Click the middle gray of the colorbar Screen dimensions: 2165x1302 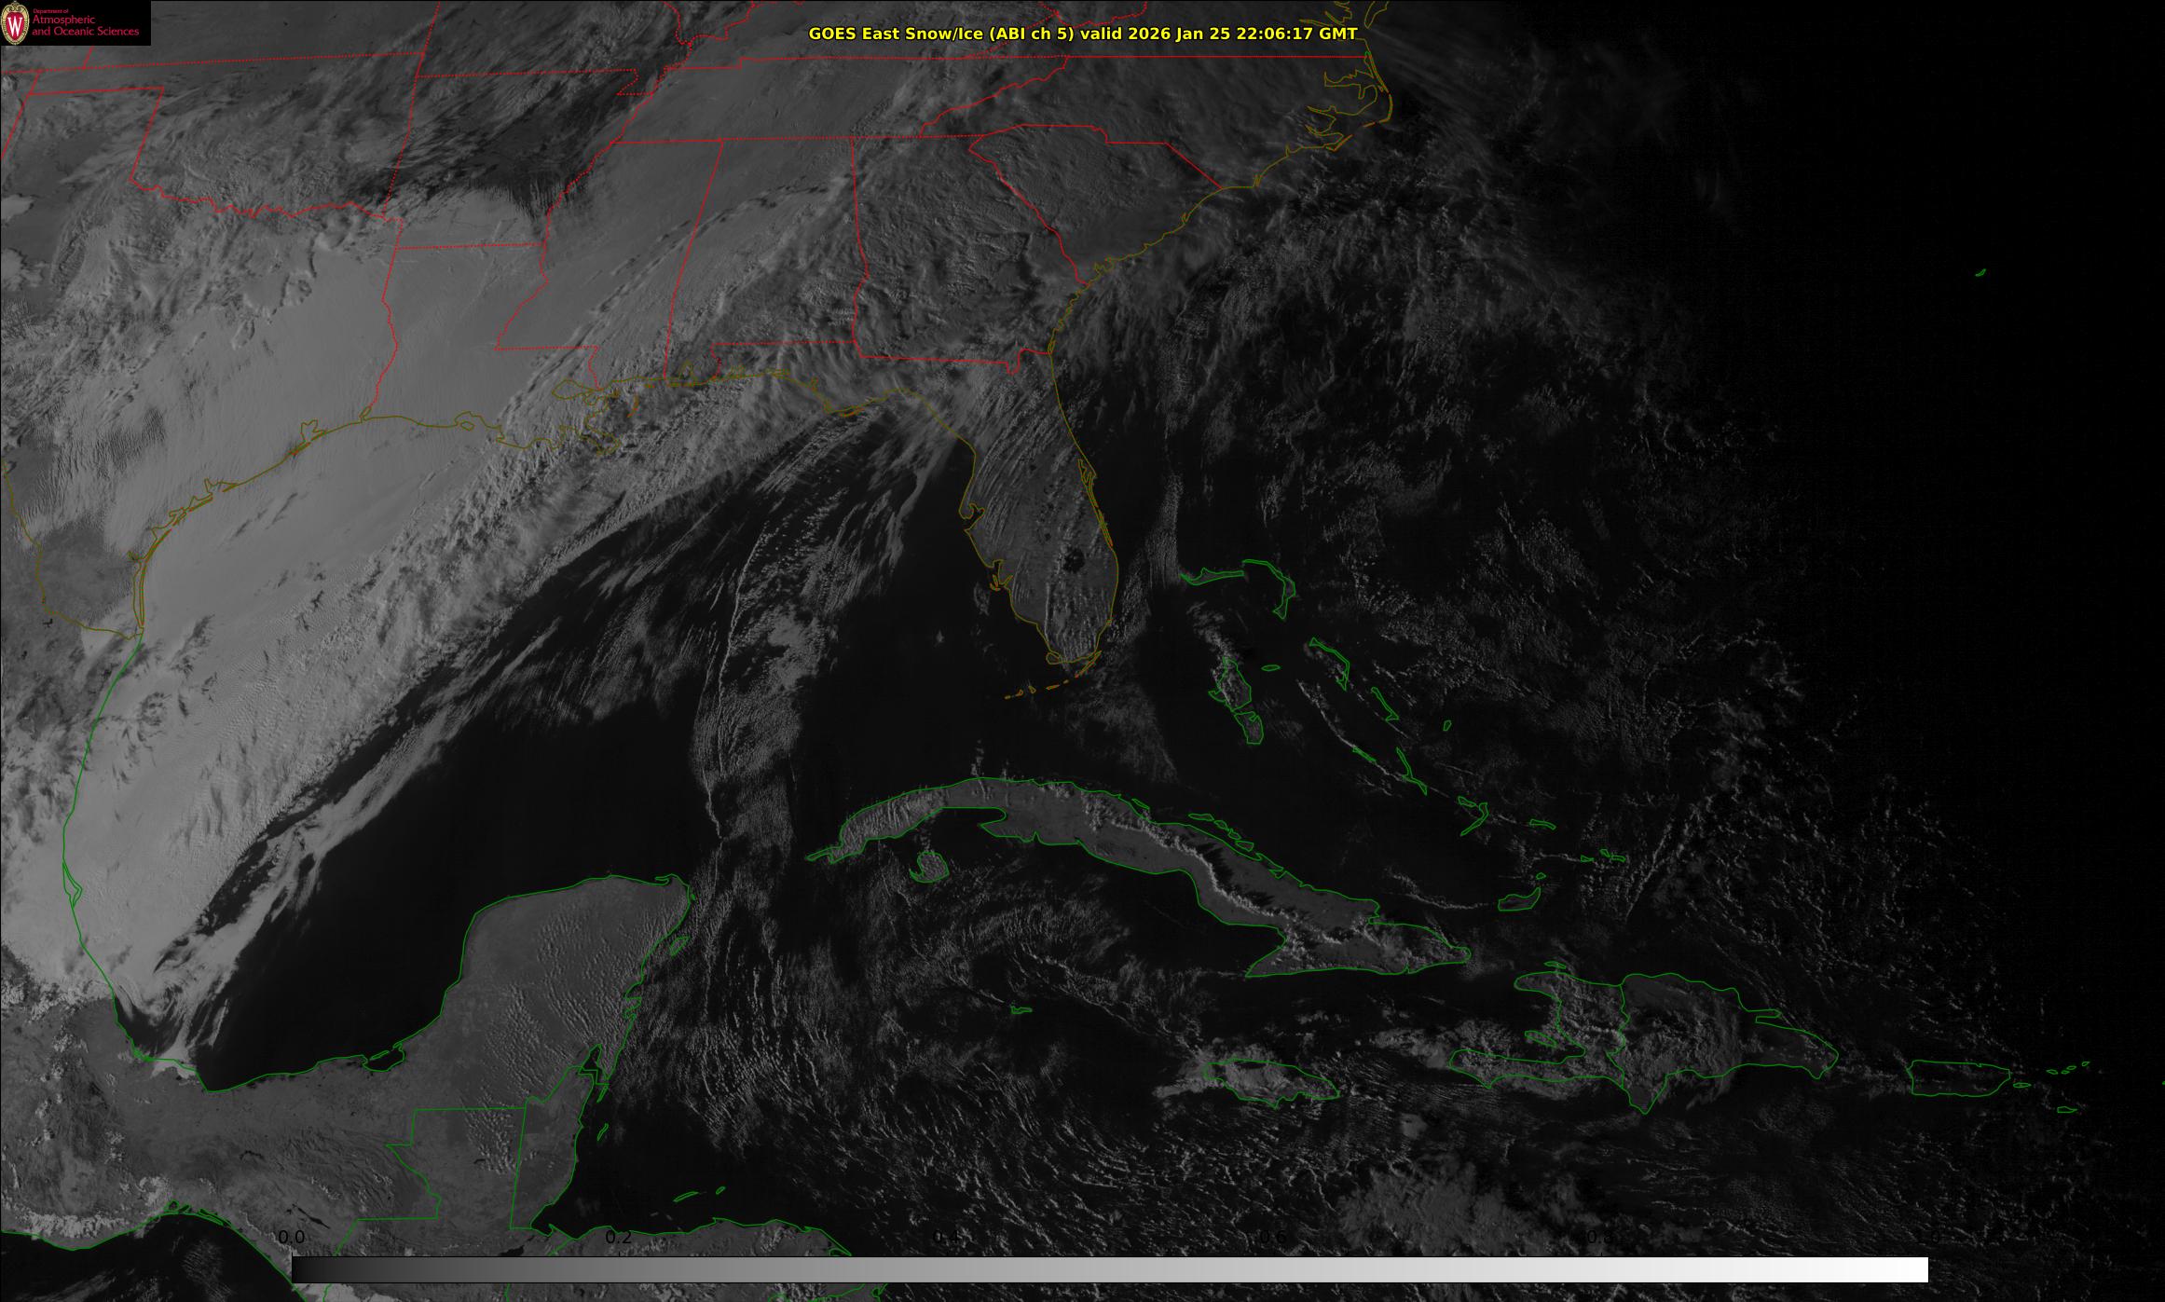1109,1269
